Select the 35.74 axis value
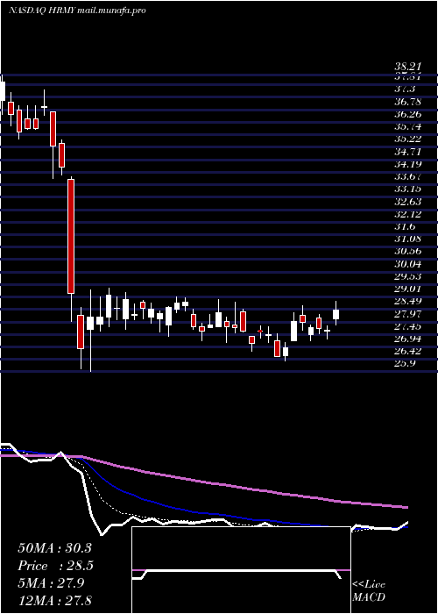The height and width of the screenshot is (614, 438). pyautogui.click(x=407, y=127)
